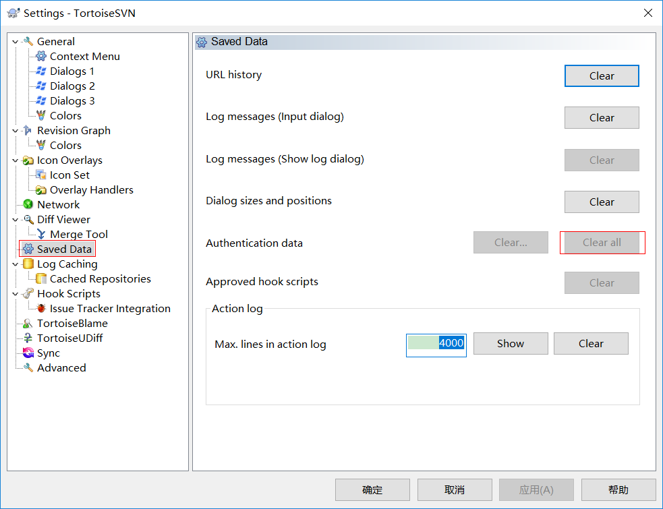Click the Revision Graph icon
This screenshot has width=663, height=509.
pos(28,130)
